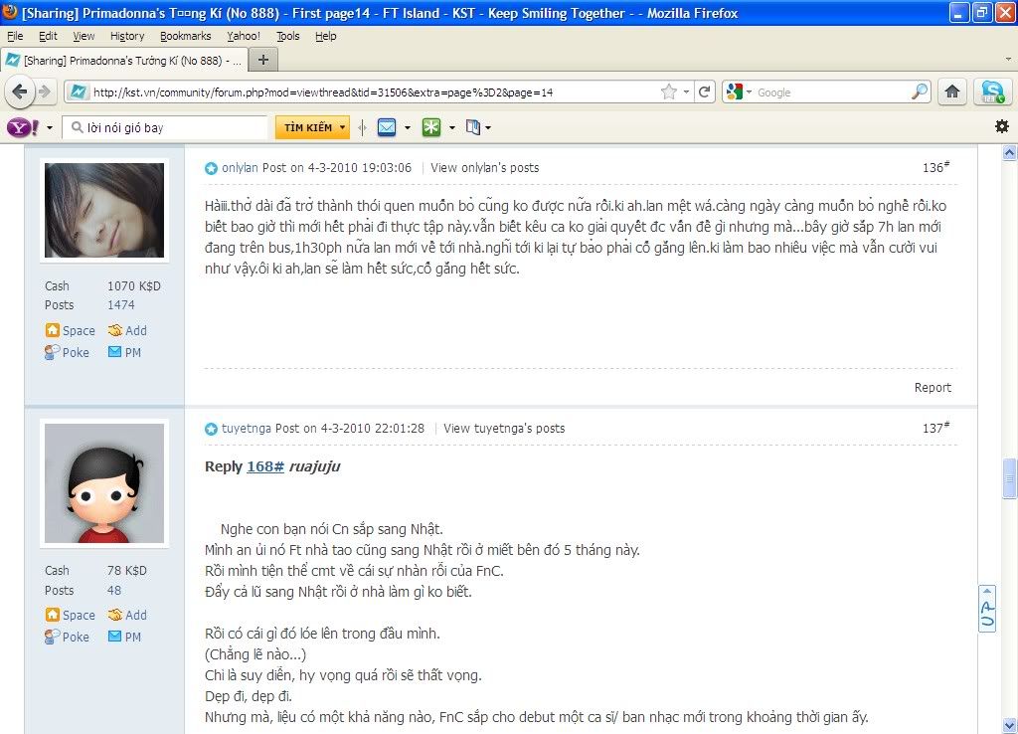Image resolution: width=1018 pixels, height=734 pixels.
Task: Open the View menu
Action: [84, 36]
